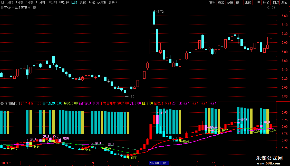Screen dimensions: 290x166
Task: Open the 统计 statistics tool
Action: (239, 2)
